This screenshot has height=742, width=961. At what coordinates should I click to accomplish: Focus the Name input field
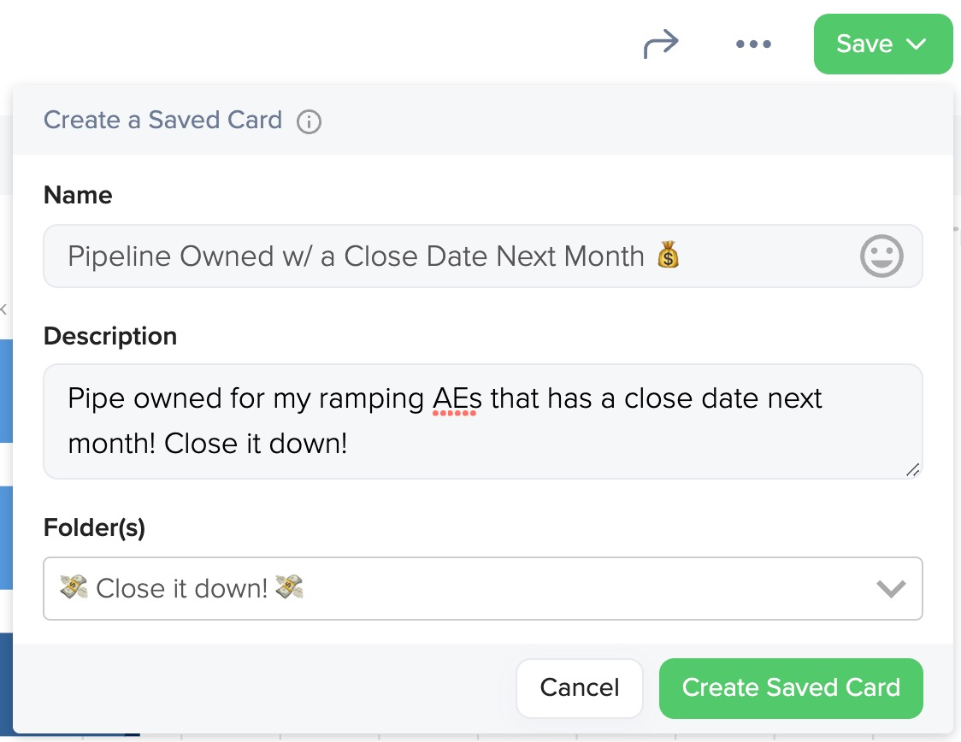(x=483, y=256)
